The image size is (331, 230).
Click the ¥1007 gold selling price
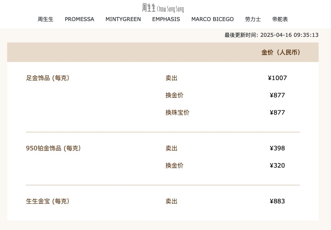(x=277, y=78)
